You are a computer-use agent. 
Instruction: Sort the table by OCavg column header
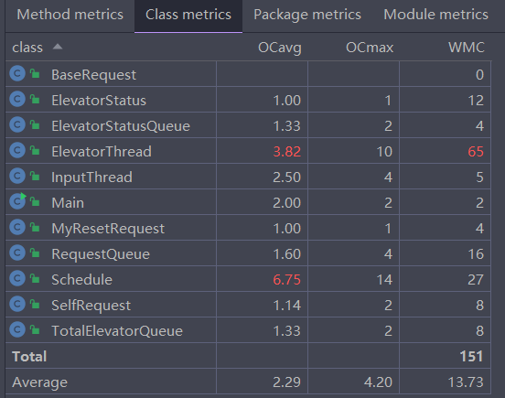pyautogui.click(x=280, y=48)
